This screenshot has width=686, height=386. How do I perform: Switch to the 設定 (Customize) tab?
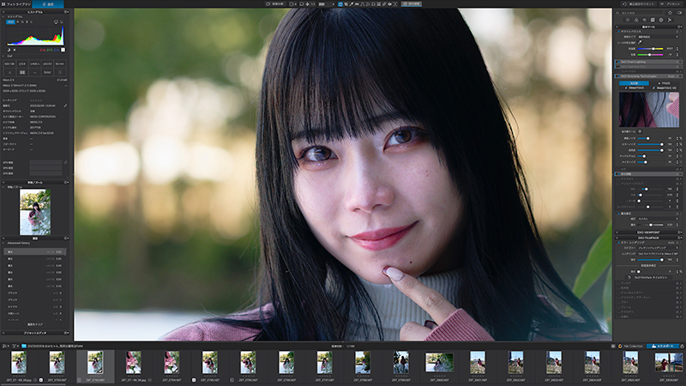(x=48, y=4)
